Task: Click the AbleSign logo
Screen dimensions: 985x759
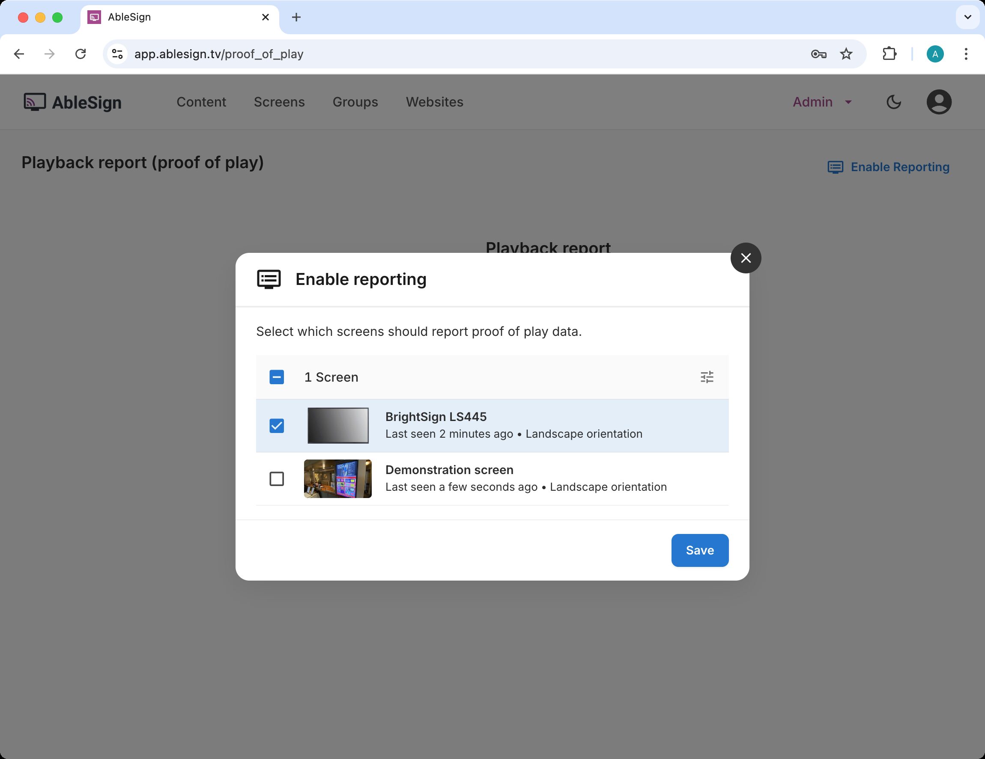Action: click(x=73, y=102)
